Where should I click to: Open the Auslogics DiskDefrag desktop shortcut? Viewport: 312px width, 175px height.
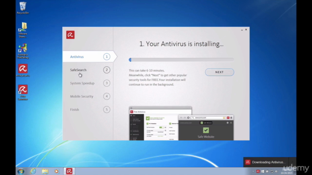(23, 51)
